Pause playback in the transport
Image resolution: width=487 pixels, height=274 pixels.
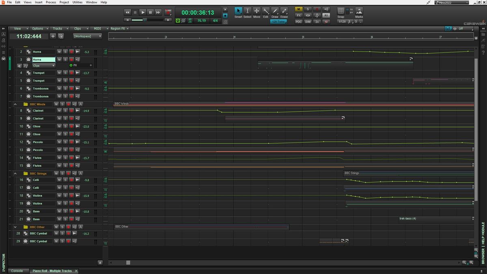[x=150, y=13]
